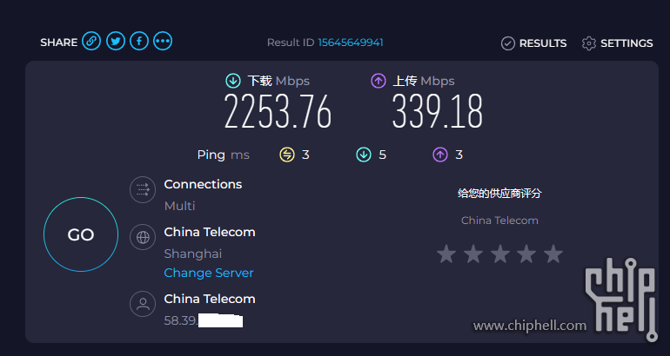Open SETTINGS with the gear

pyautogui.click(x=618, y=43)
